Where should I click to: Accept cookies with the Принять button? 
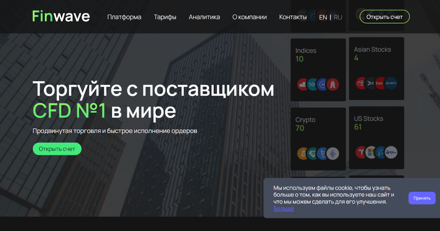pyautogui.click(x=422, y=198)
